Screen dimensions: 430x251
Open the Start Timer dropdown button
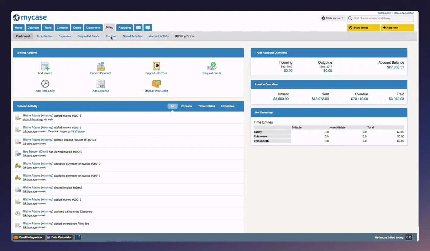(x=363, y=27)
